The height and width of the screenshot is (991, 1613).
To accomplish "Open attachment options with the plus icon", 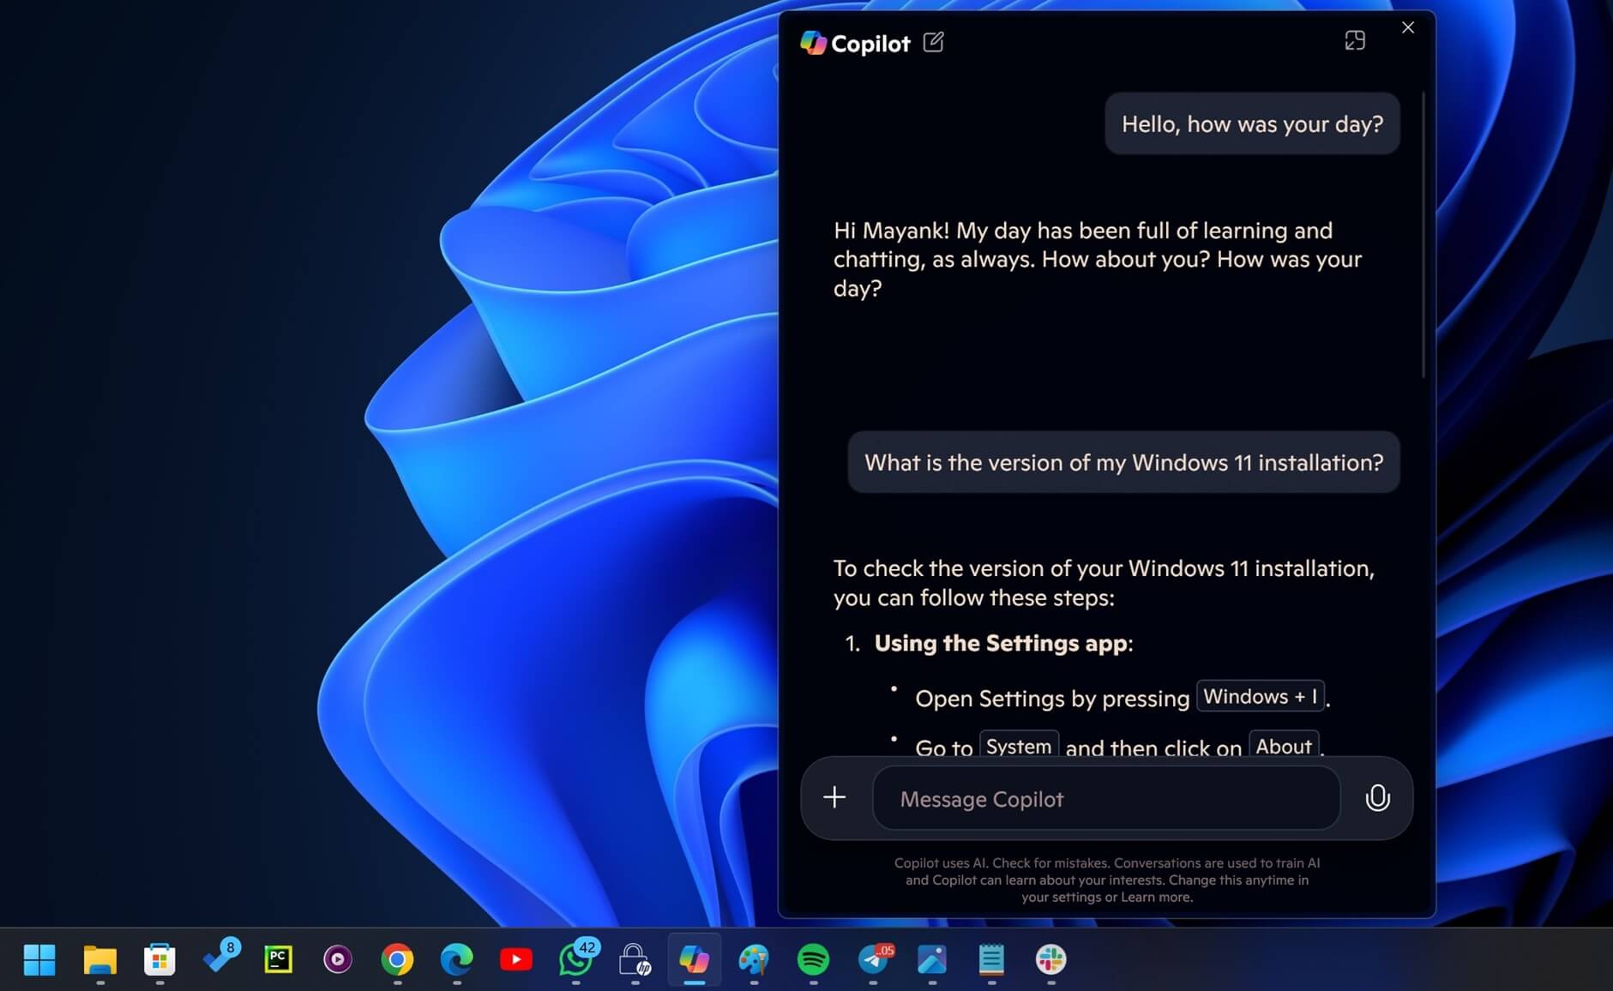I will (833, 797).
